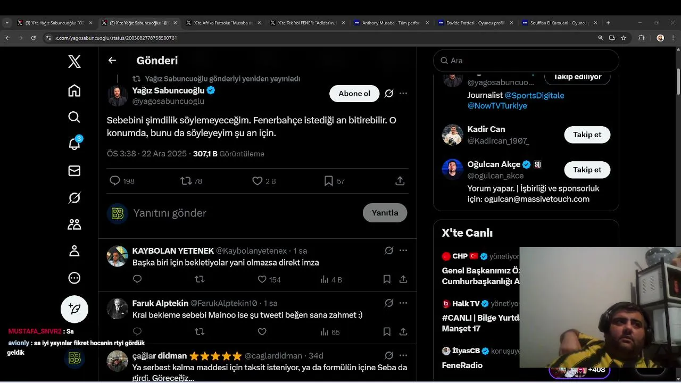Viewport: 681px width, 383px height.
Task: Open Yağız Sabuncuoğlu profile avatar
Action: 118,96
